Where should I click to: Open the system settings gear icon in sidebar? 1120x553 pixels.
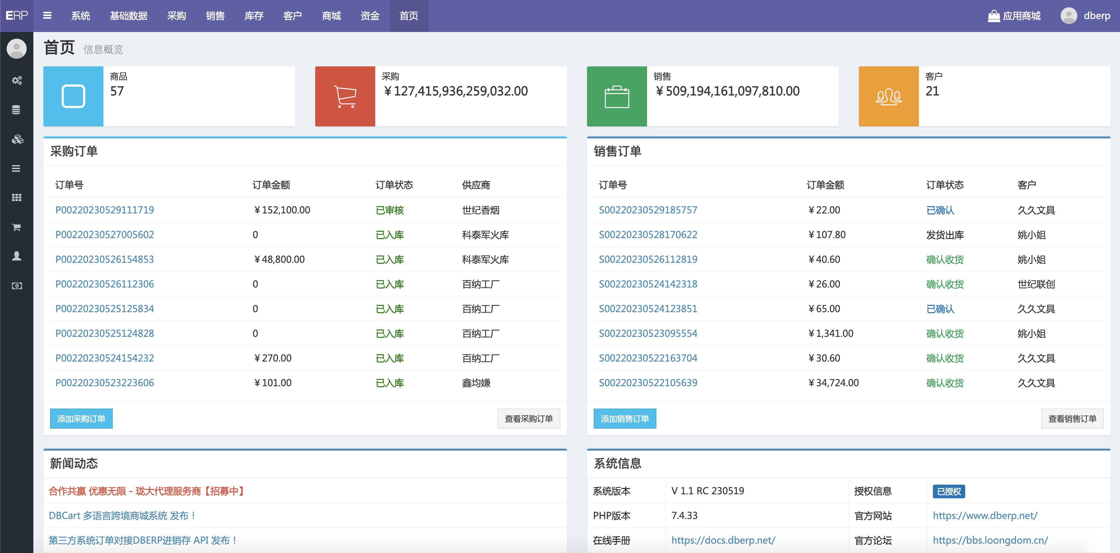pos(17,80)
